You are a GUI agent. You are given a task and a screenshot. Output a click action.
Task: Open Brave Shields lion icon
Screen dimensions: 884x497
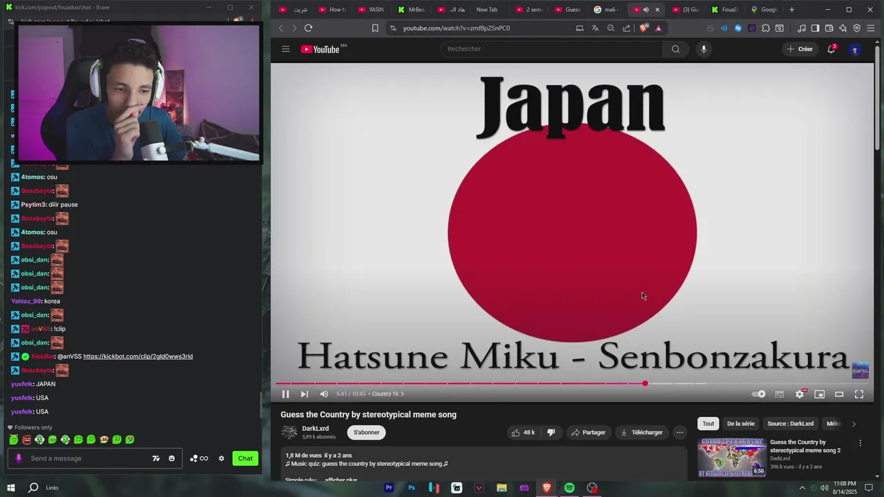pos(644,28)
